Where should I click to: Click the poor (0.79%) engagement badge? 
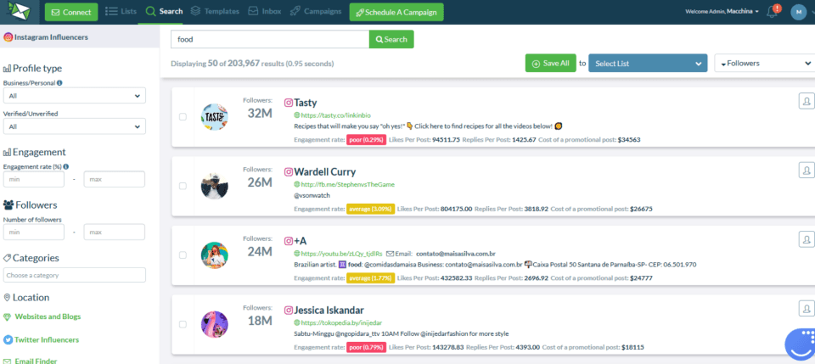[x=367, y=347]
